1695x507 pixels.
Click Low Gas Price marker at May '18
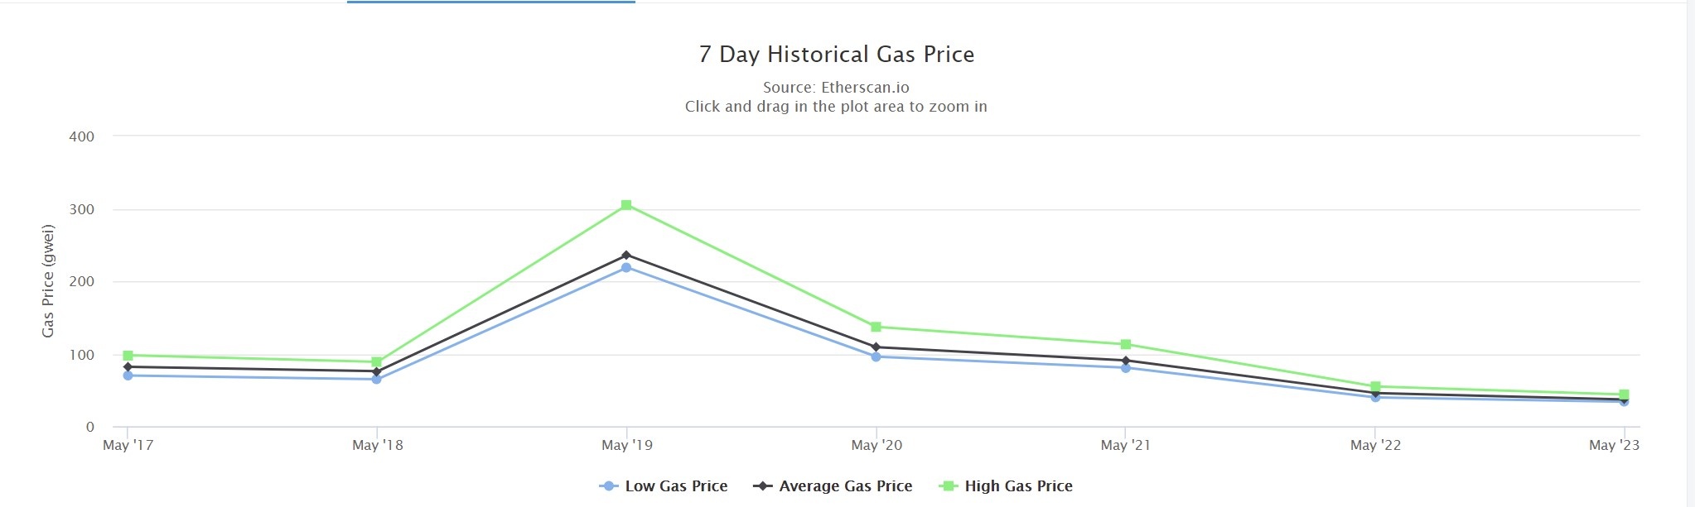pos(377,380)
